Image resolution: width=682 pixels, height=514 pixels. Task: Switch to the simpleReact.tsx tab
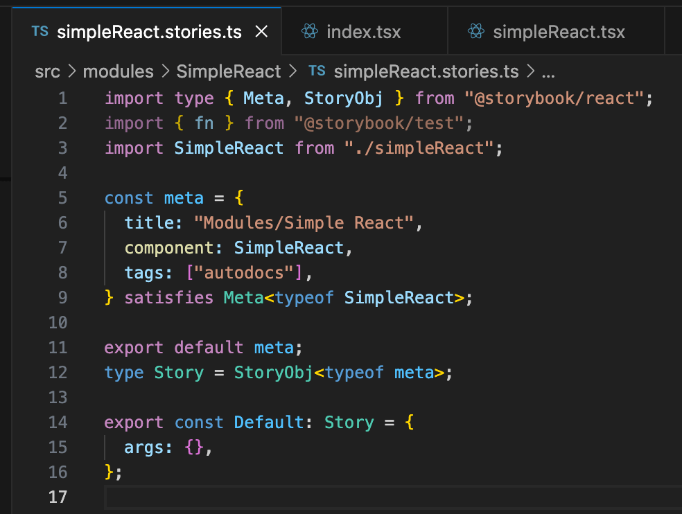pyautogui.click(x=559, y=32)
